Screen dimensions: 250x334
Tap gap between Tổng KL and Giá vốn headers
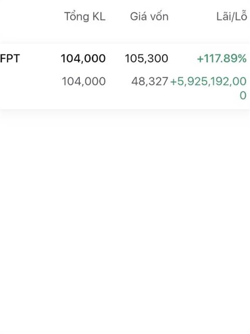118,17
